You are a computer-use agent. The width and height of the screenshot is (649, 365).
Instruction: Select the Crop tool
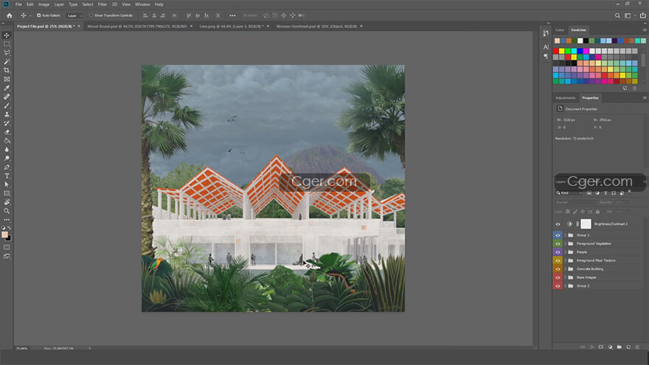pos(7,70)
